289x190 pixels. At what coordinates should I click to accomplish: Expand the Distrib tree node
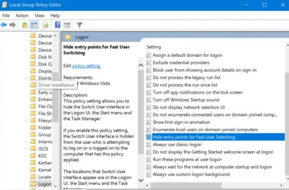point(26,78)
